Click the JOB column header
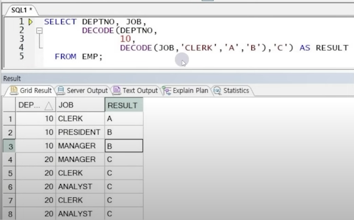 click(x=80, y=105)
